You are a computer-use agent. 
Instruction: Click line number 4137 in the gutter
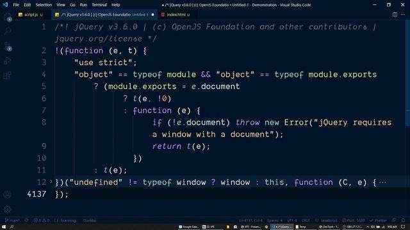point(37,194)
